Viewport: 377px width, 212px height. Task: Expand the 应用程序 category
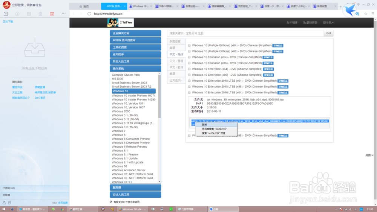(135, 54)
